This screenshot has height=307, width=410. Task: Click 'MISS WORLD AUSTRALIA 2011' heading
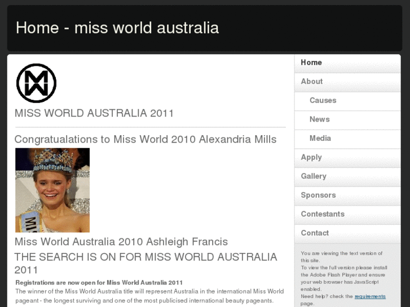tap(94, 113)
